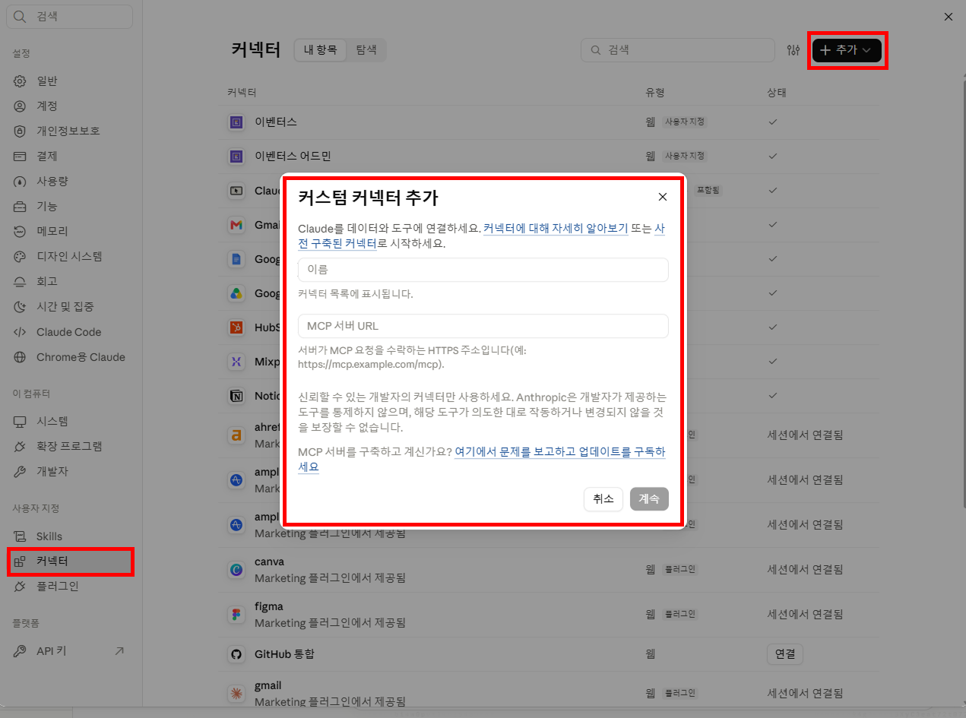Open 결제 billing settings
This screenshot has width=966, height=718.
coord(70,156)
